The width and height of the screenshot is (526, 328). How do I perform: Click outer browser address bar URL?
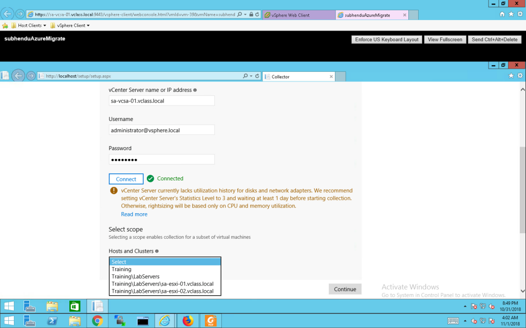tap(135, 14)
